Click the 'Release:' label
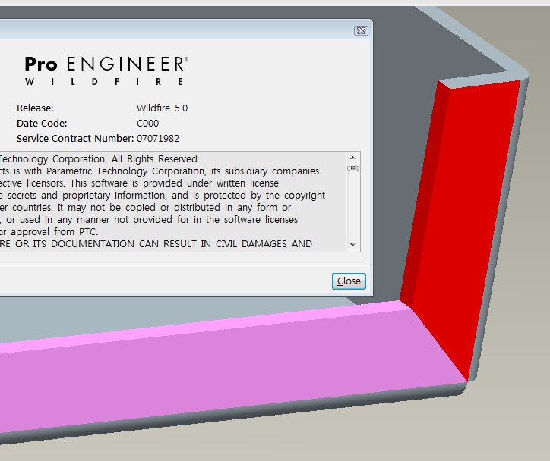 (x=35, y=108)
